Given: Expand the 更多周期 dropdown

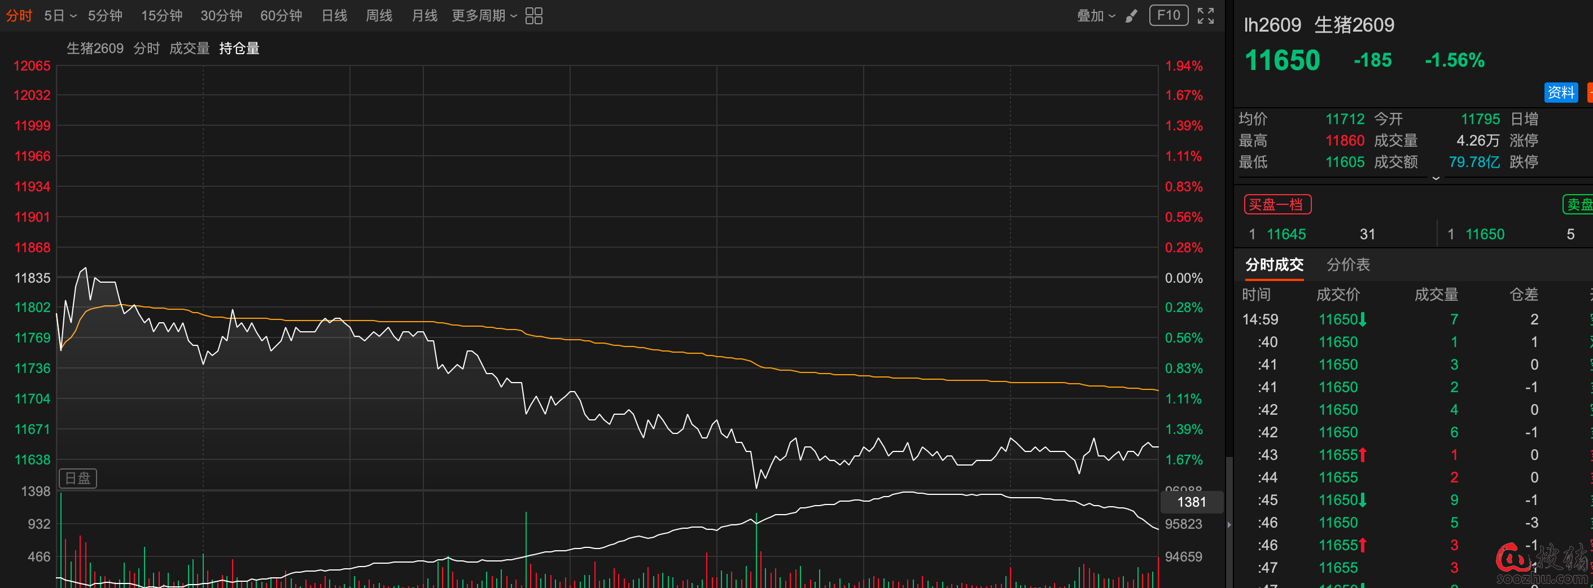Looking at the screenshot, I should [484, 16].
